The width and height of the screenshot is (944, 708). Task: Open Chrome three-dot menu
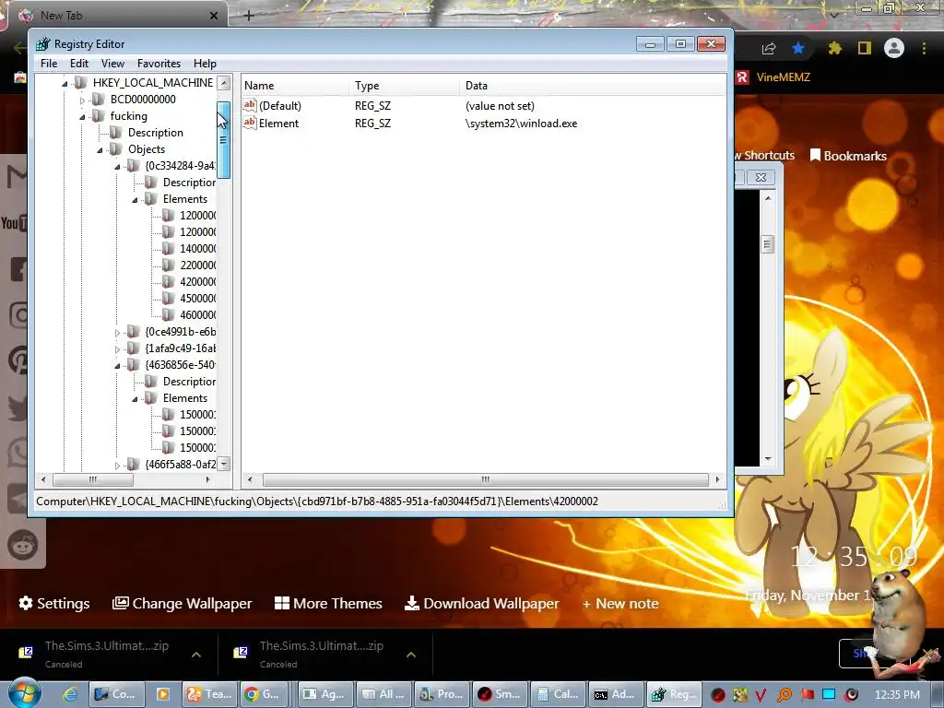(924, 48)
